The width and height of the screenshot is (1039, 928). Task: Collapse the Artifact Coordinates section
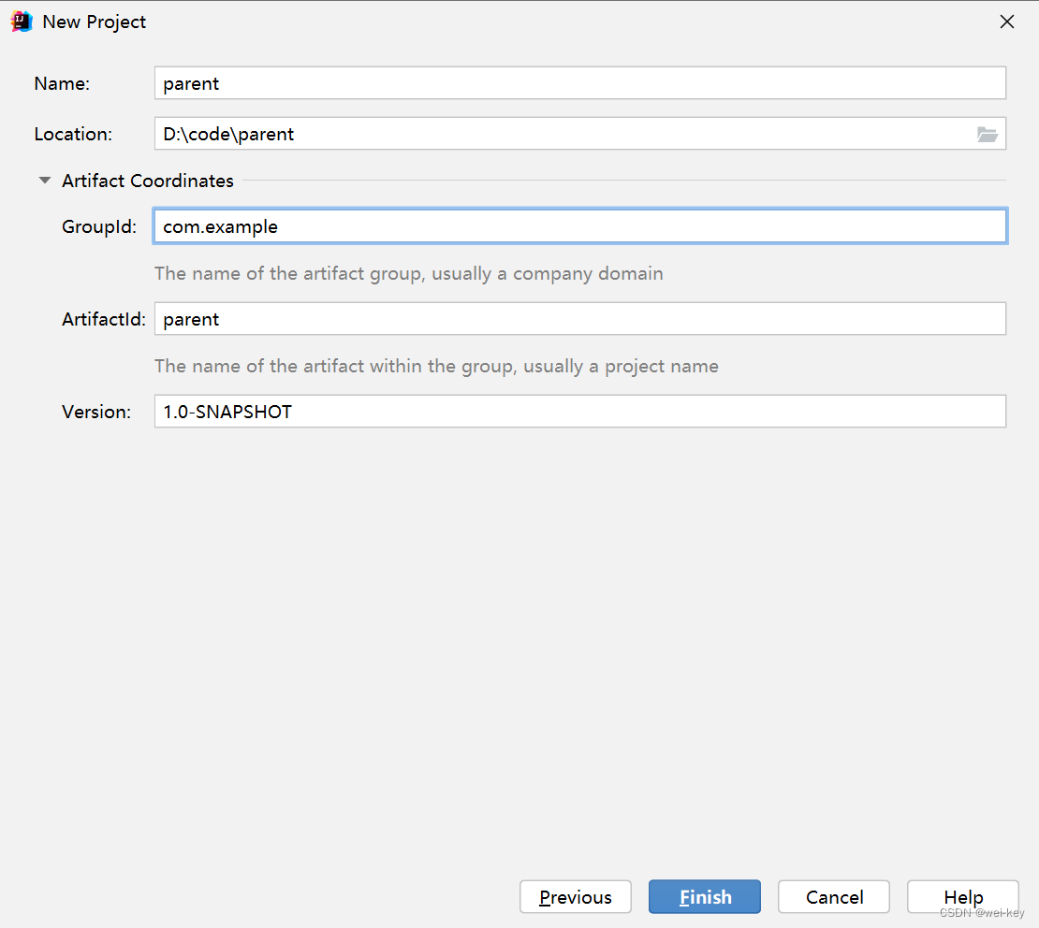(x=44, y=181)
